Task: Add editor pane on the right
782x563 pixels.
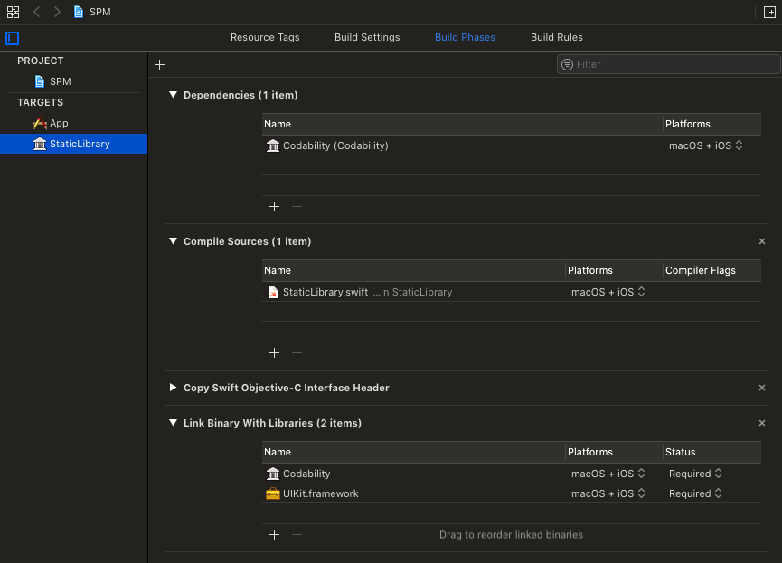Action: pyautogui.click(x=769, y=12)
